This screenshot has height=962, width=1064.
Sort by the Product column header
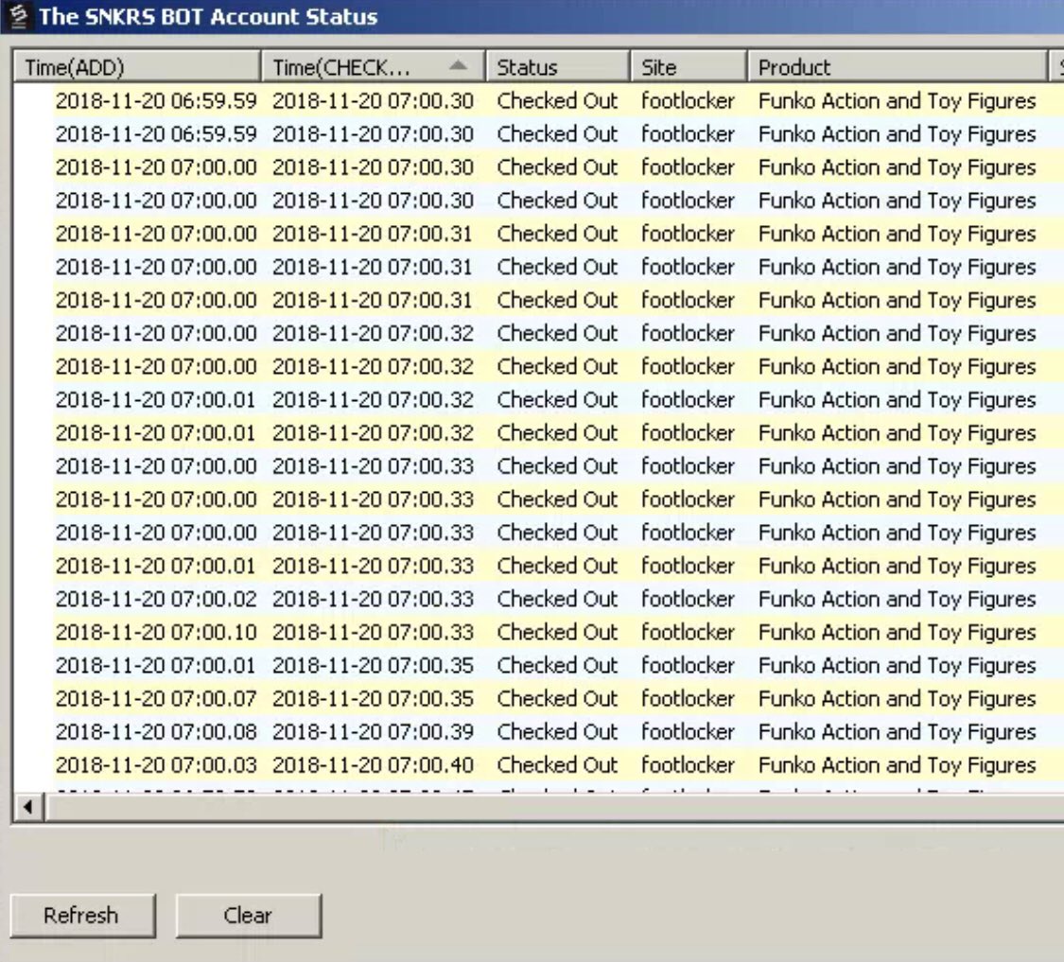coord(898,67)
